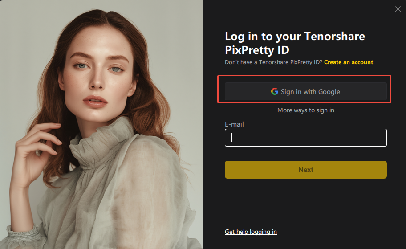Focus the E-mail input field
The height and width of the screenshot is (249, 406).
306,138
